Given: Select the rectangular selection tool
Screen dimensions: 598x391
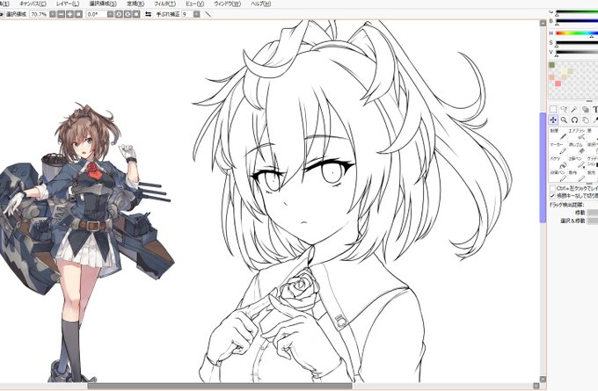Looking at the screenshot, I should tap(552, 110).
